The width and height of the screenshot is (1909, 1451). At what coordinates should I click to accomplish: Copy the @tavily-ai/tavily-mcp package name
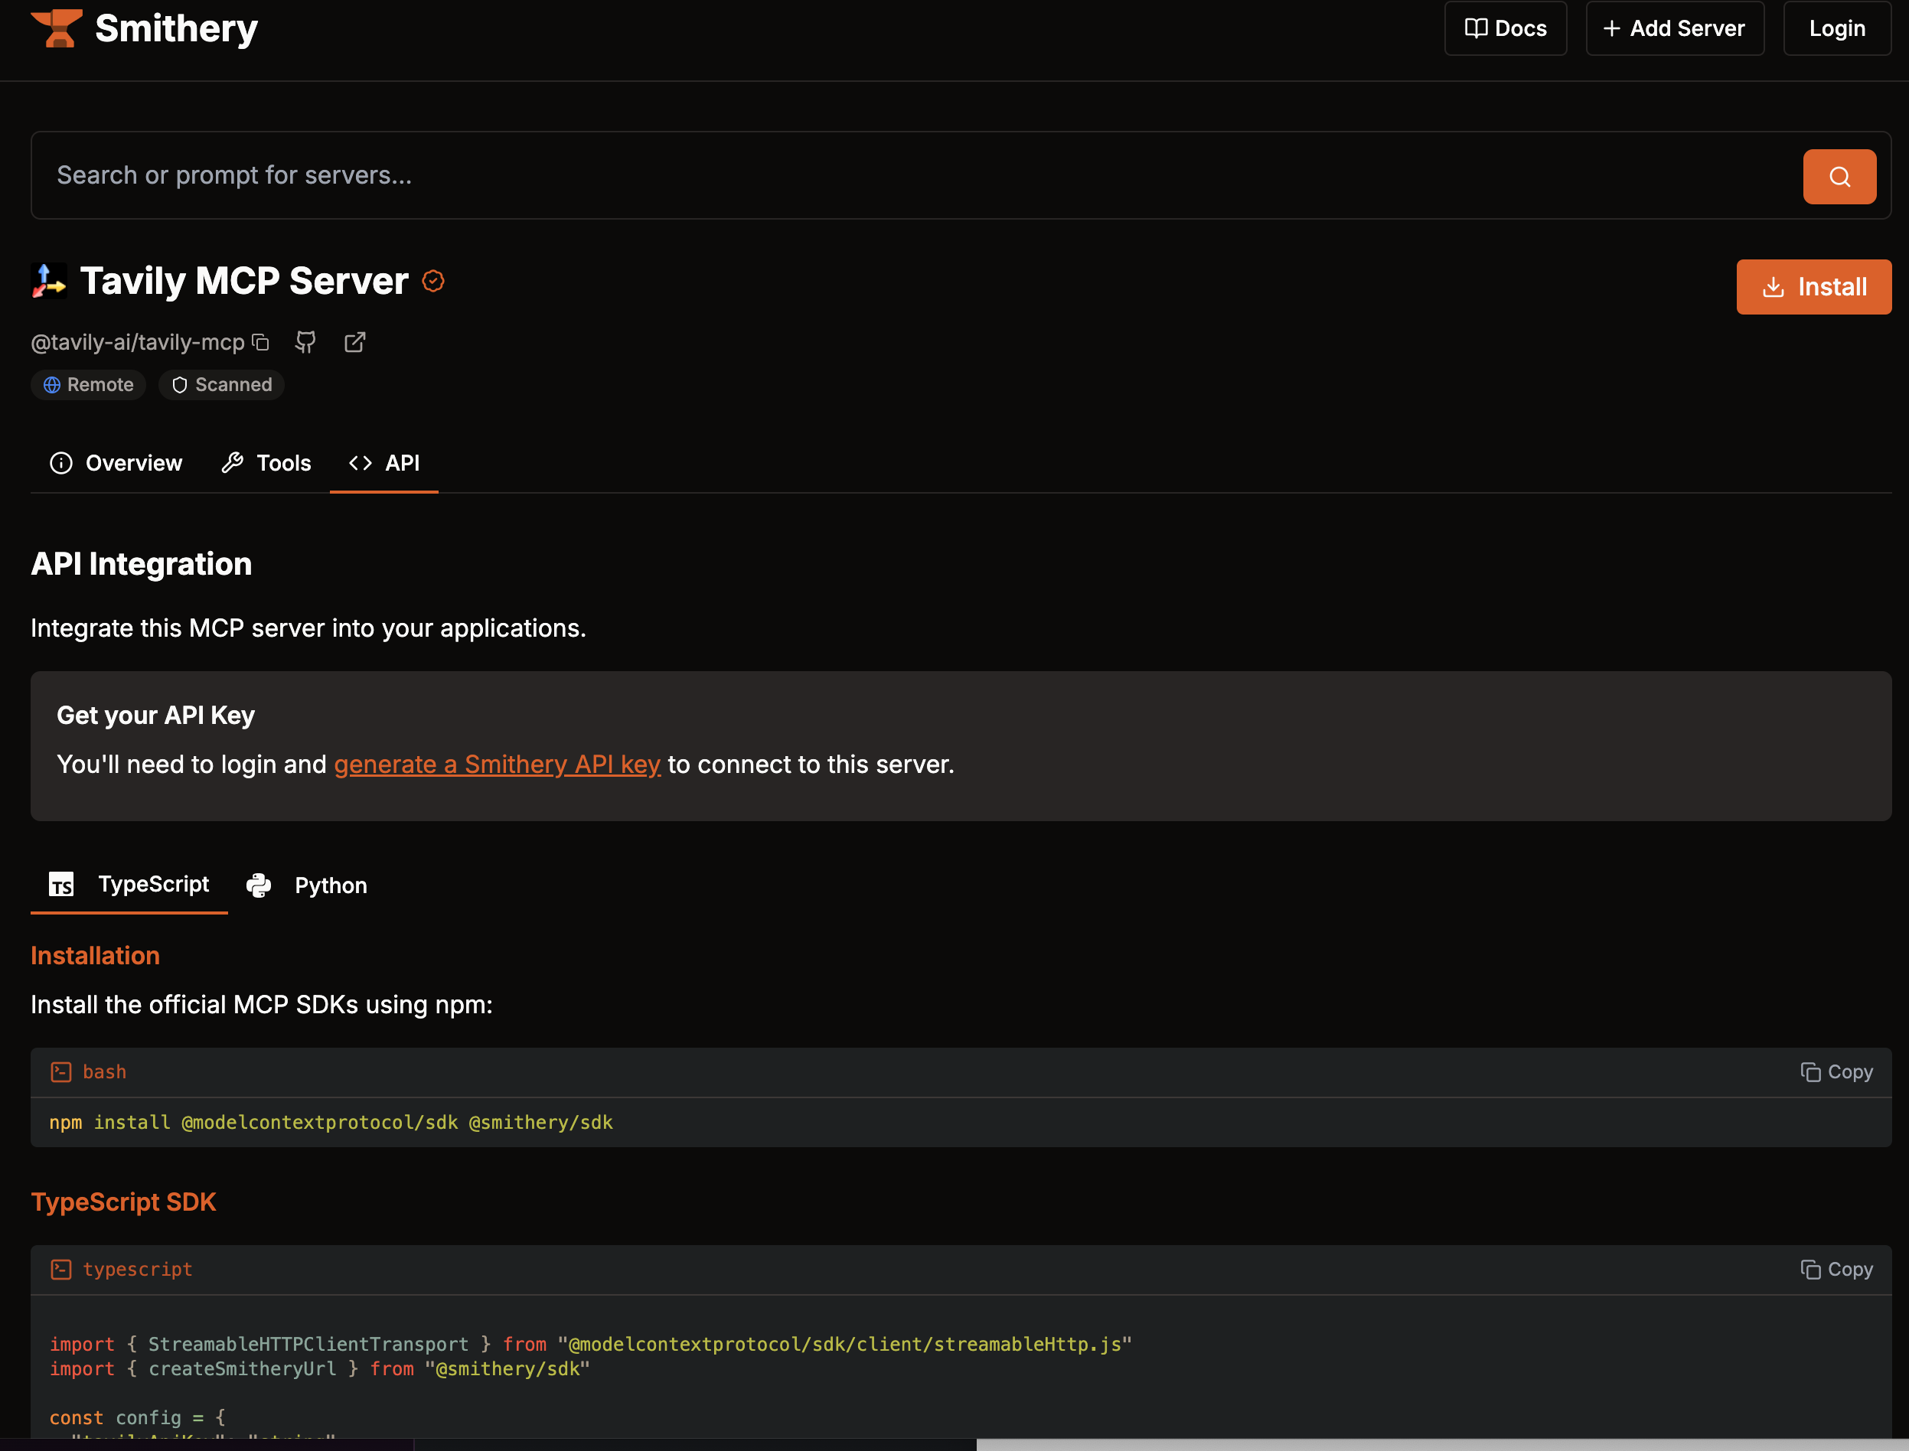click(261, 342)
